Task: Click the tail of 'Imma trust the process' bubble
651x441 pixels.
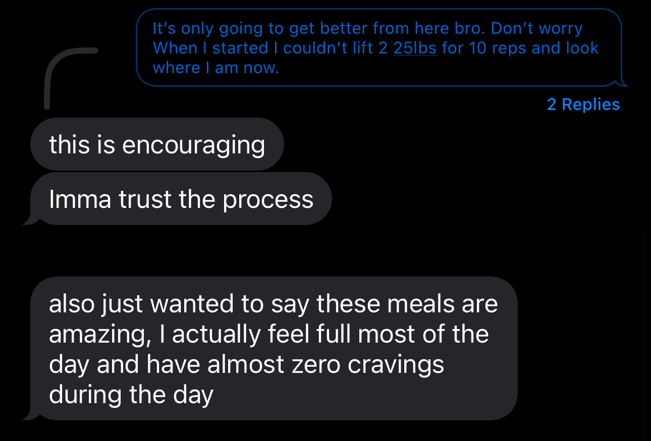Action: coord(29,220)
